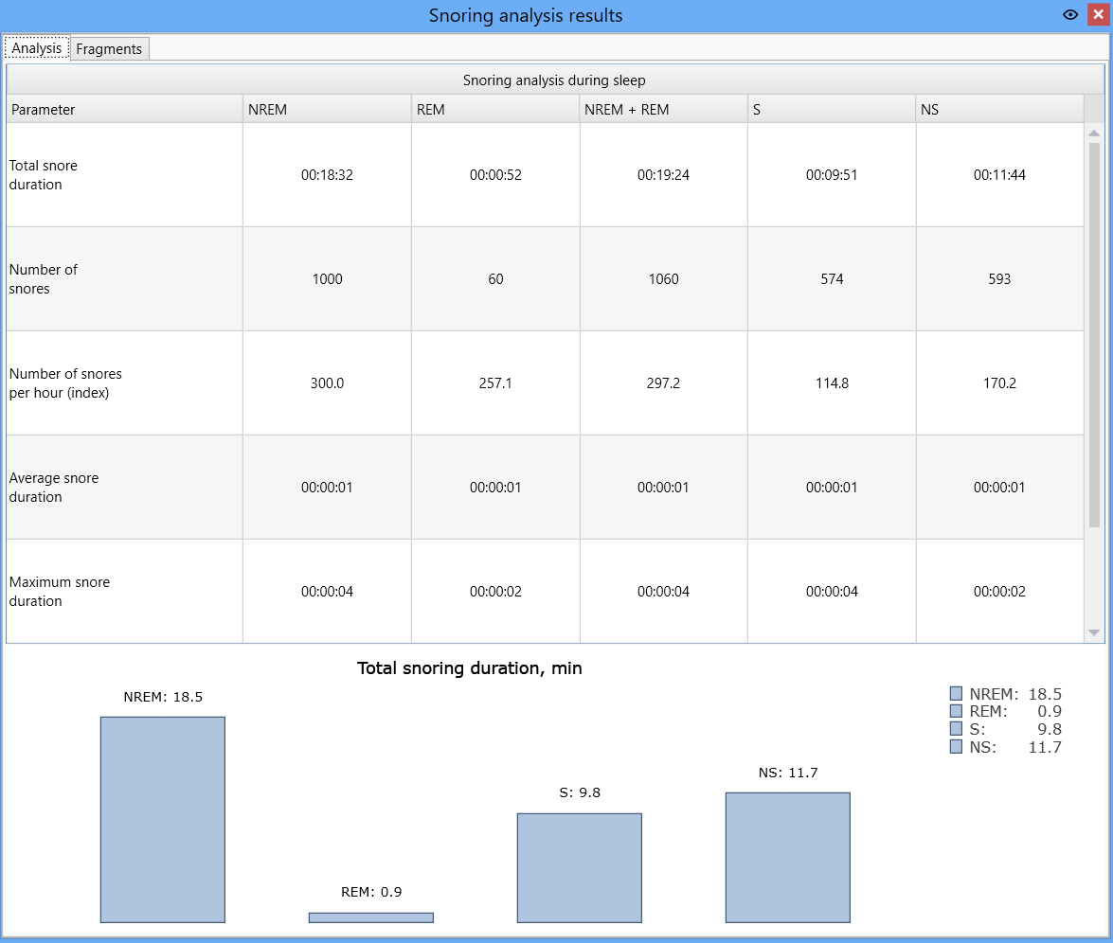Click the NREM + REM column header
Viewport: 1113px width, 943px height.
pos(664,109)
